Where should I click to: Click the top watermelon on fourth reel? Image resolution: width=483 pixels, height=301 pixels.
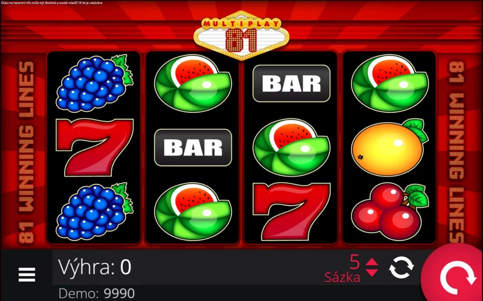click(x=390, y=83)
